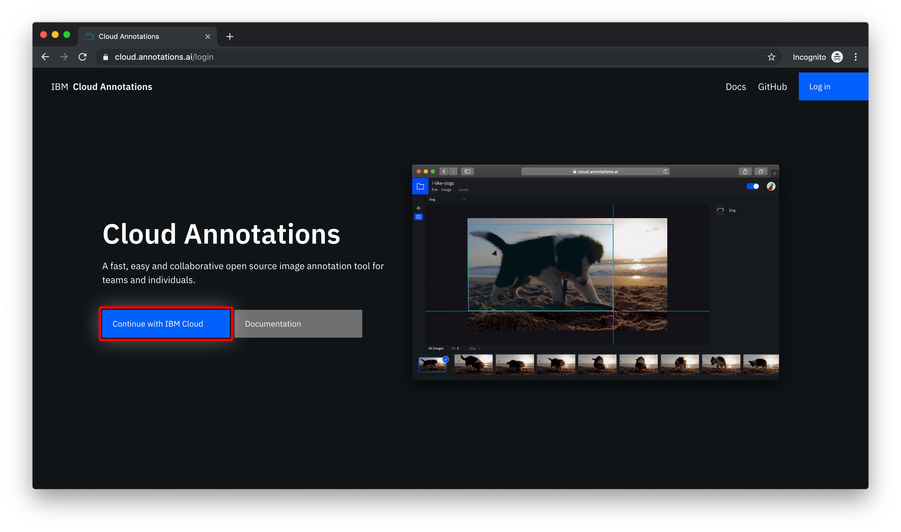This screenshot has height=532, width=901.
Task: Click Continue with IBM Cloud button
Action: 166,324
